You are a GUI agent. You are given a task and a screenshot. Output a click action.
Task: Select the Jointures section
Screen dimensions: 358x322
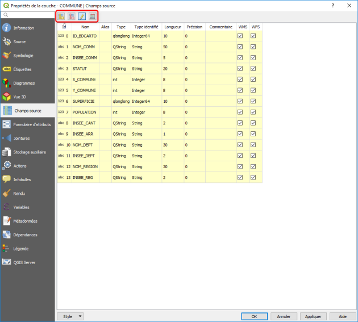point(22,138)
